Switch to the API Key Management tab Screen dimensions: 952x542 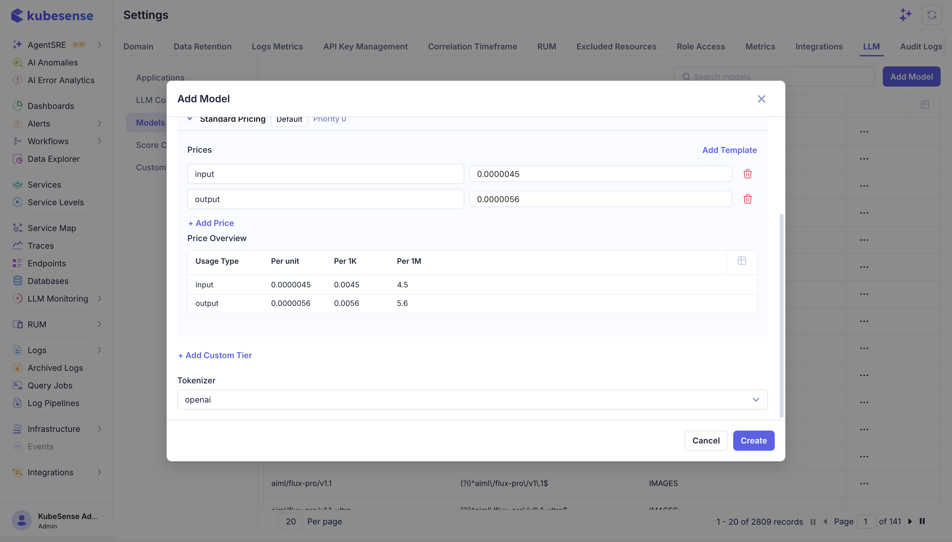[x=365, y=47]
